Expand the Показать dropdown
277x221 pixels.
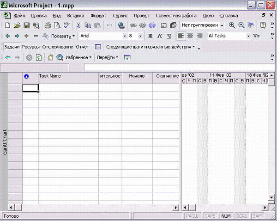63,36
